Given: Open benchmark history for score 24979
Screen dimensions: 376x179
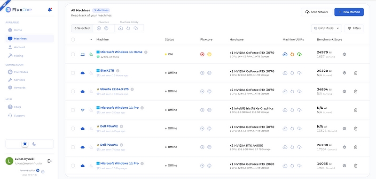Looking at the screenshot, I should (345, 54).
